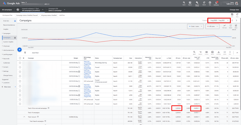Click the Download icon in table toolbar
The height and width of the screenshot is (125, 241).
[x=218, y=52]
